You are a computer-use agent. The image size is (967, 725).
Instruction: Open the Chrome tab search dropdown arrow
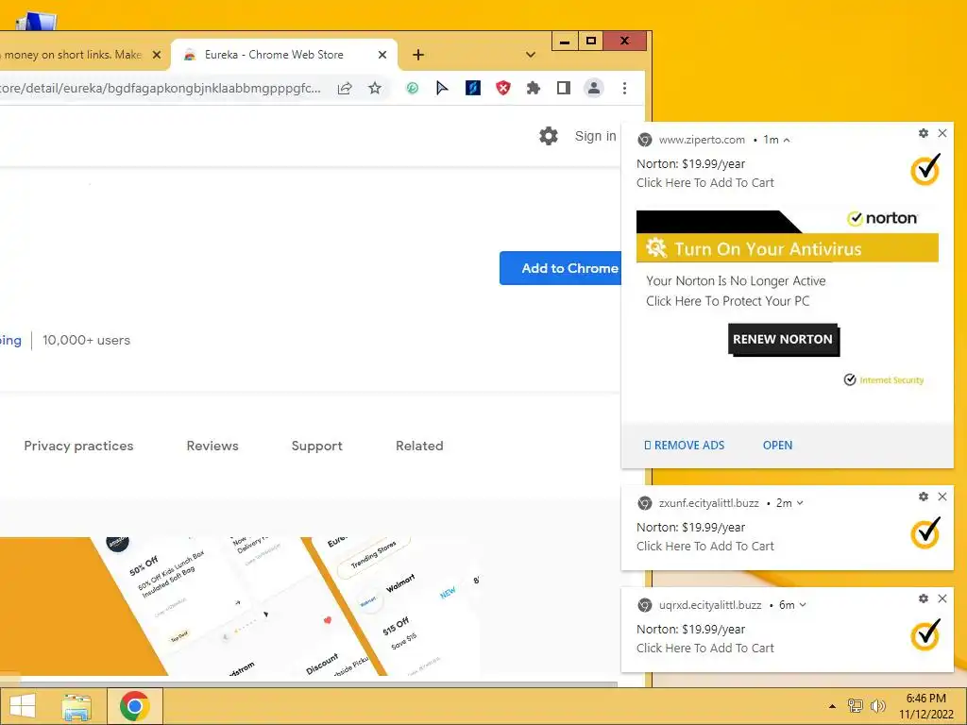[x=531, y=55]
